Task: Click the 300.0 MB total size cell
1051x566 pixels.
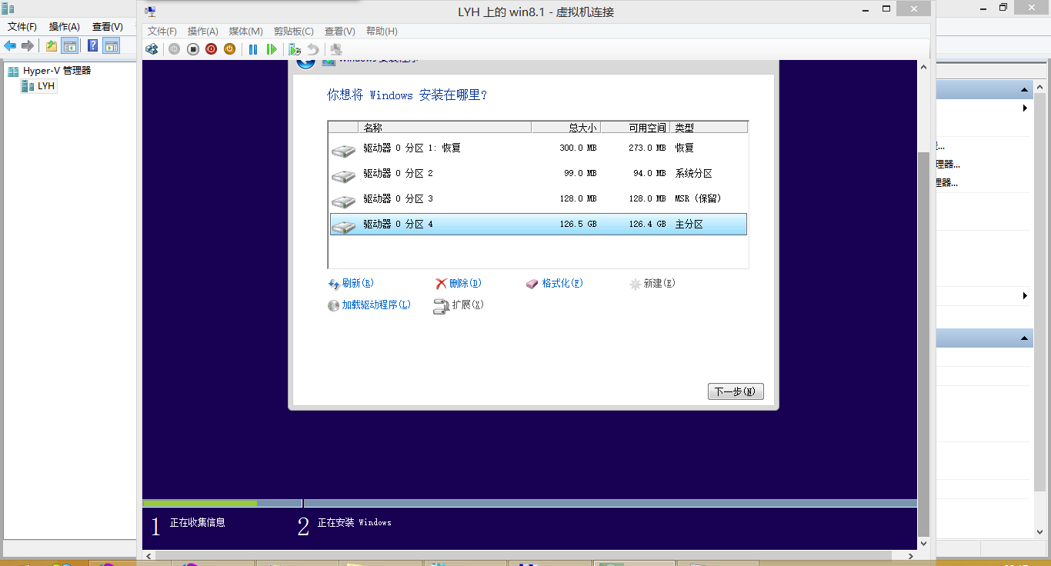Action: point(578,148)
